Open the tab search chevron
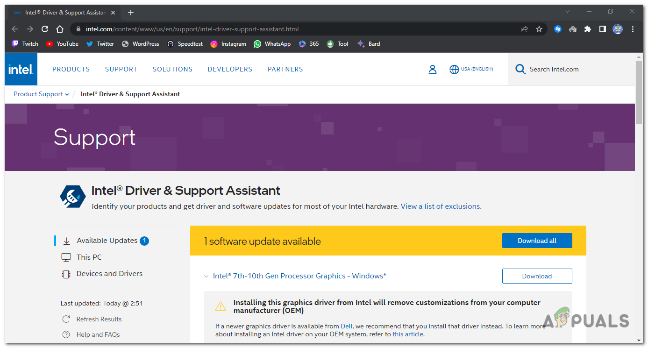 [x=568, y=12]
